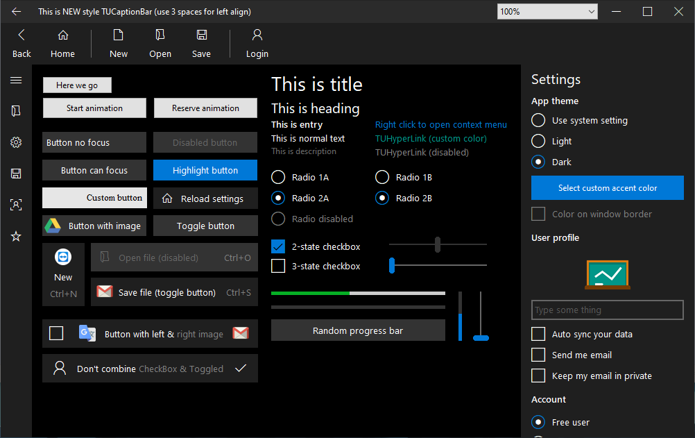Click Select custom accent color button
The image size is (695, 438).
point(607,187)
